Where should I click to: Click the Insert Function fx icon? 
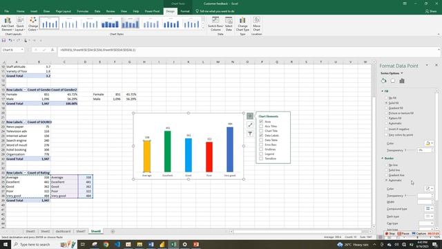click(x=52, y=50)
